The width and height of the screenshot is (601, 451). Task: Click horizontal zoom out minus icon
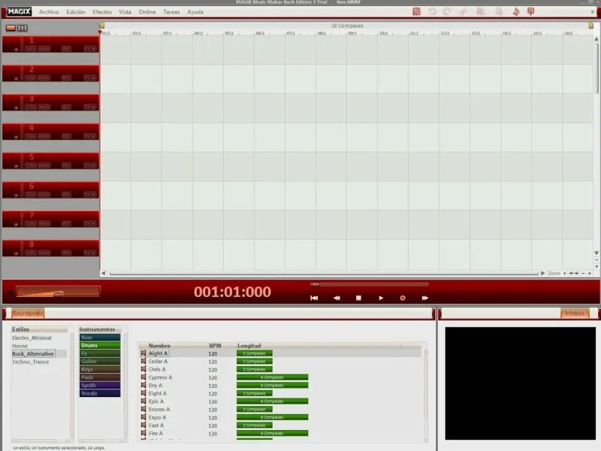(x=583, y=274)
